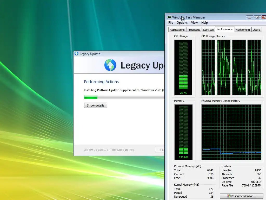Click the Threads value 560
266x200 pixels.
259,174
